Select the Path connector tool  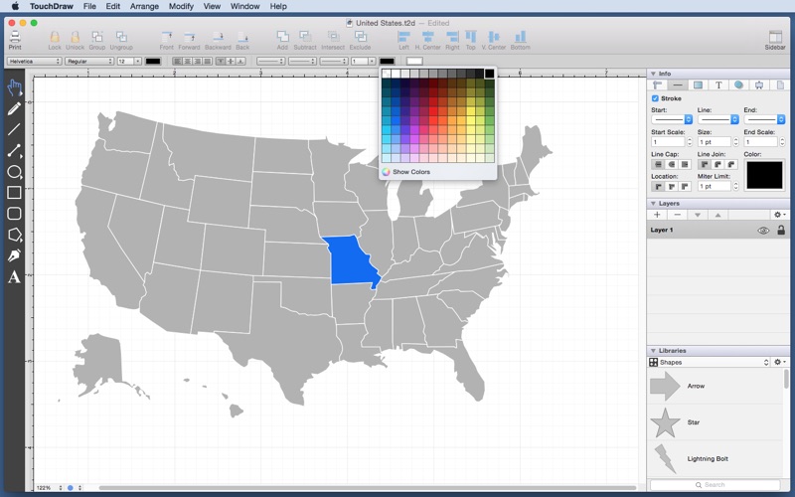pos(14,151)
